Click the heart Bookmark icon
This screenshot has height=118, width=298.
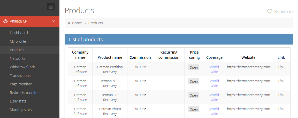pyautogui.click(x=270, y=12)
